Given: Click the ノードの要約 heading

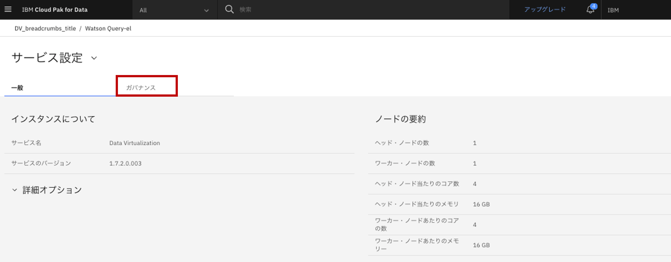Looking at the screenshot, I should tap(400, 119).
